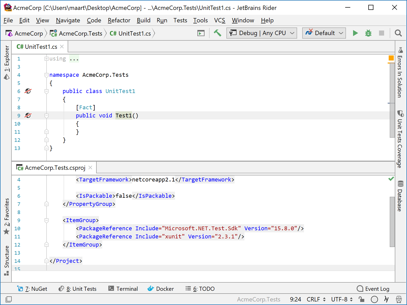Open the View menu
Viewport: 407px width, 305px height.
[42, 20]
